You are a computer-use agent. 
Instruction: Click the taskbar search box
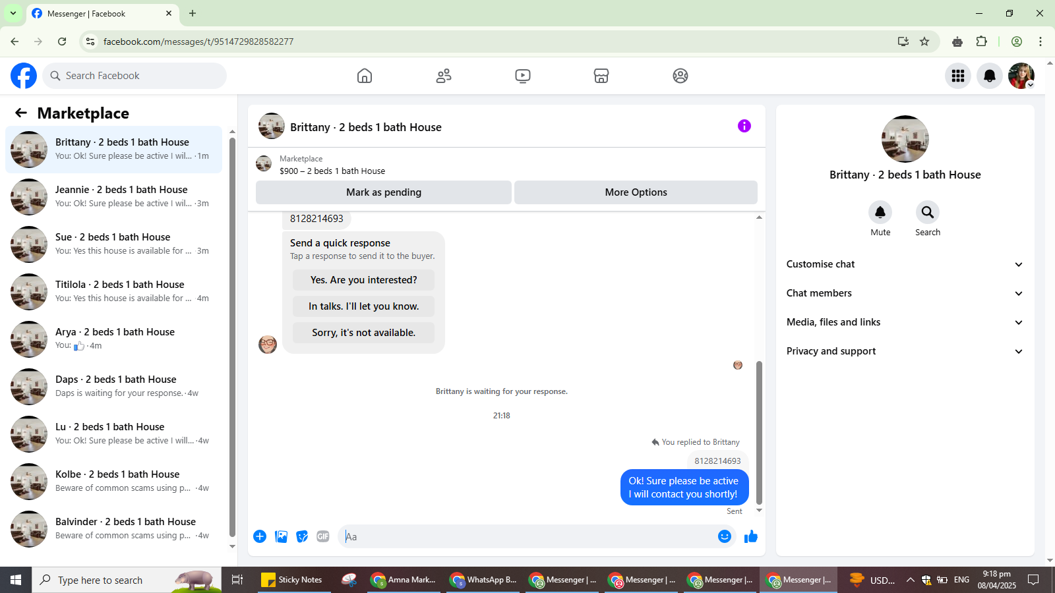click(127, 580)
